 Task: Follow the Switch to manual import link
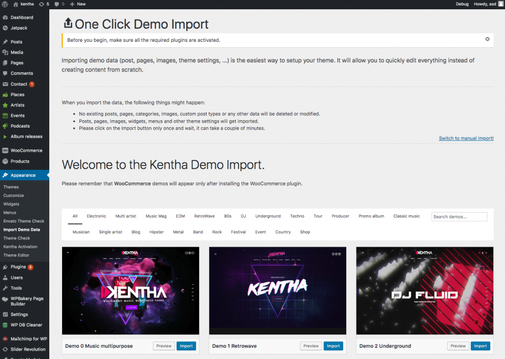point(466,138)
